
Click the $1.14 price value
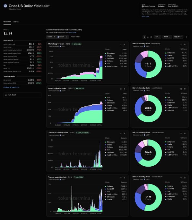pyautogui.click(x=8, y=34)
